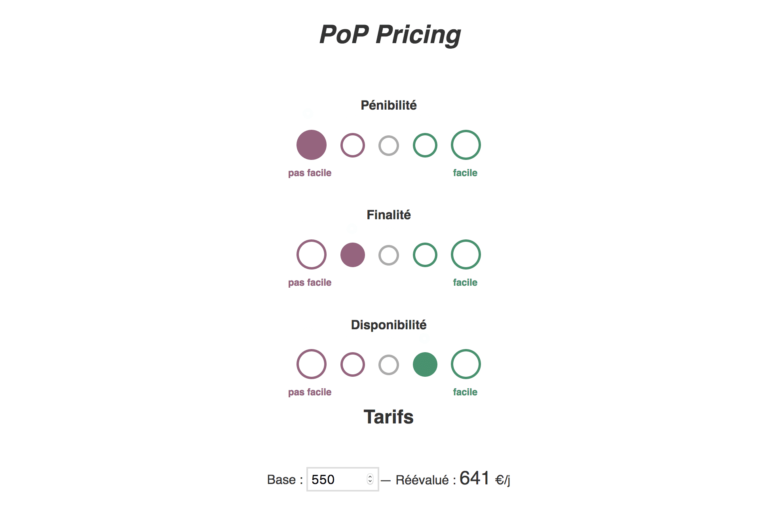This screenshot has height=520, width=783.
Task: Click the filled purple circle under Finalité
Action: (353, 255)
